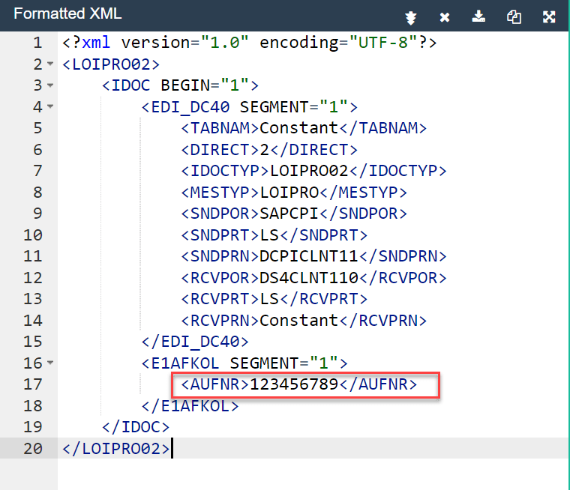Screen dimensions: 570x490
Task: Toggle fullscreen mode for the XML panel
Action: (x=548, y=16)
